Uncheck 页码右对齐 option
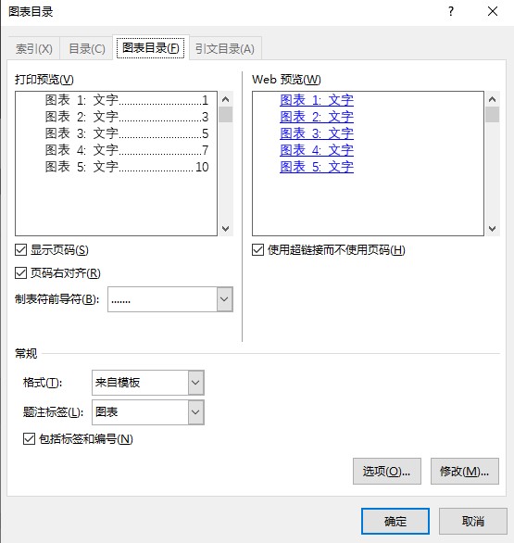This screenshot has width=514, height=543. click(20, 272)
